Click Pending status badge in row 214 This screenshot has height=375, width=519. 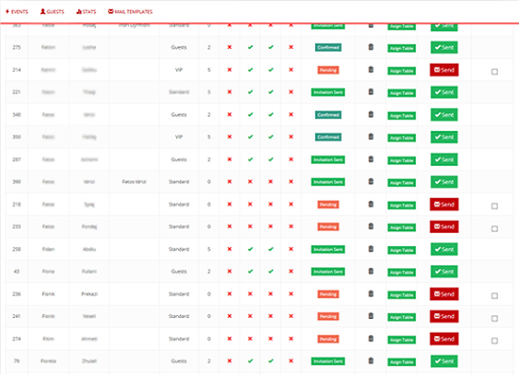328,70
